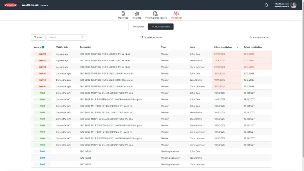Click the Validity info icon
The image size is (304, 171).
(x=43, y=47)
